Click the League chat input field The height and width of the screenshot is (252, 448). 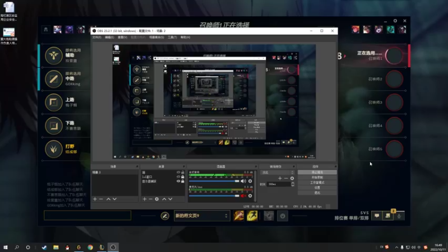(x=87, y=216)
